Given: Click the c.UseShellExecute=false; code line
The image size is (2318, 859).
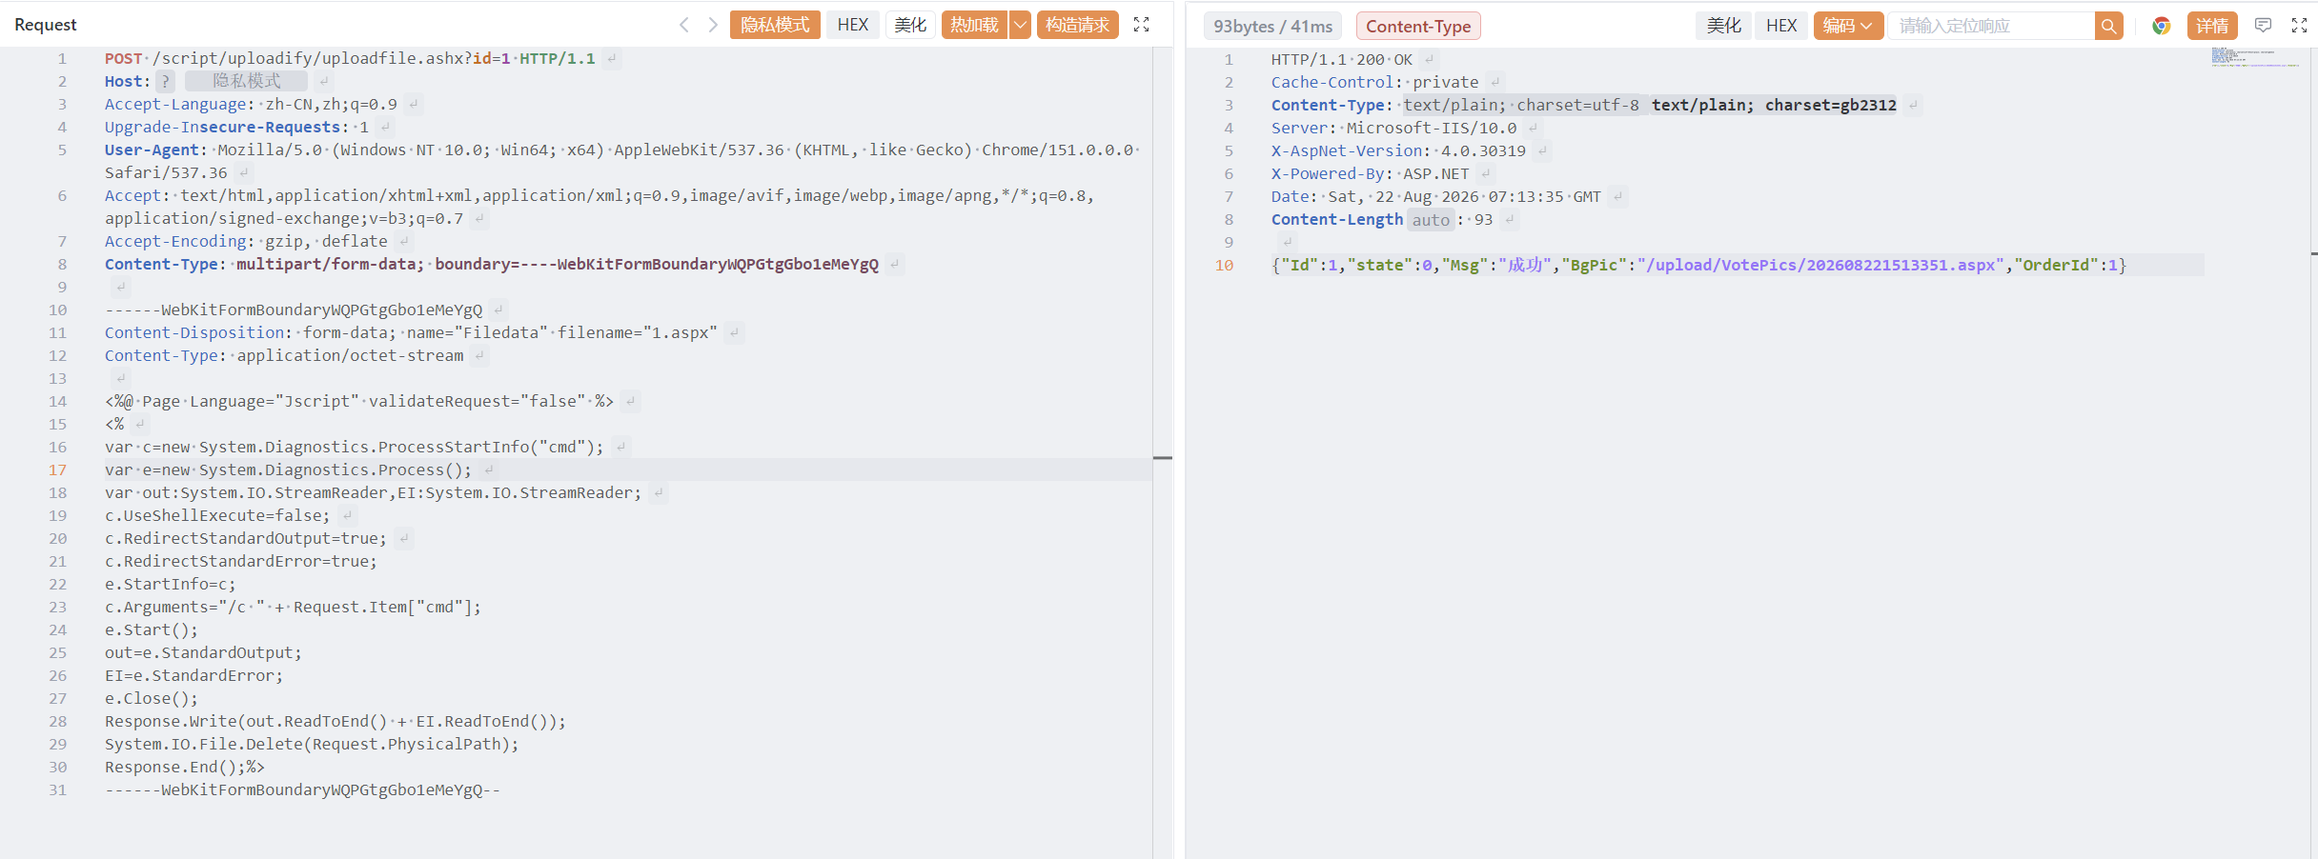Looking at the screenshot, I should (x=217, y=515).
